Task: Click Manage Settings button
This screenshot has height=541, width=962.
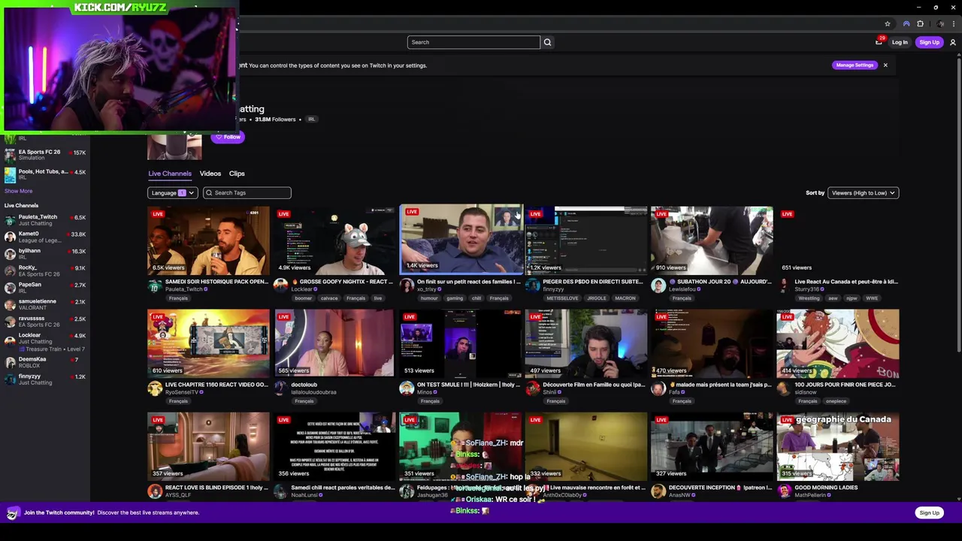Action: click(855, 65)
